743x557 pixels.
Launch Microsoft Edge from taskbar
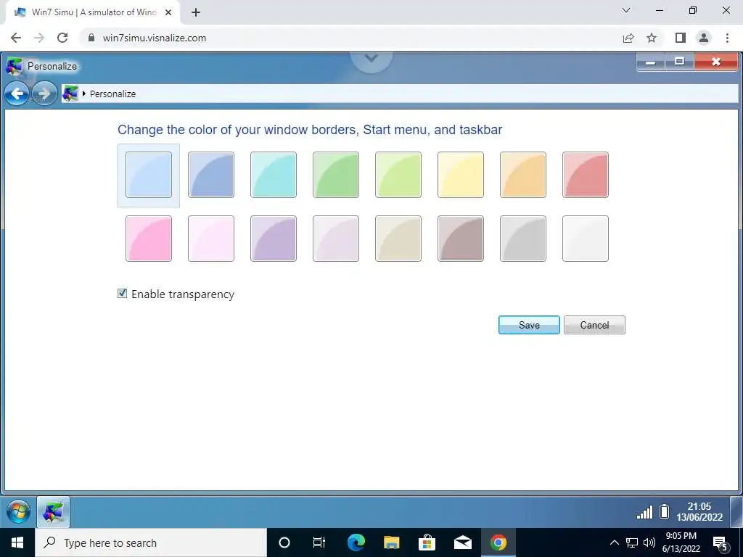[x=356, y=542]
